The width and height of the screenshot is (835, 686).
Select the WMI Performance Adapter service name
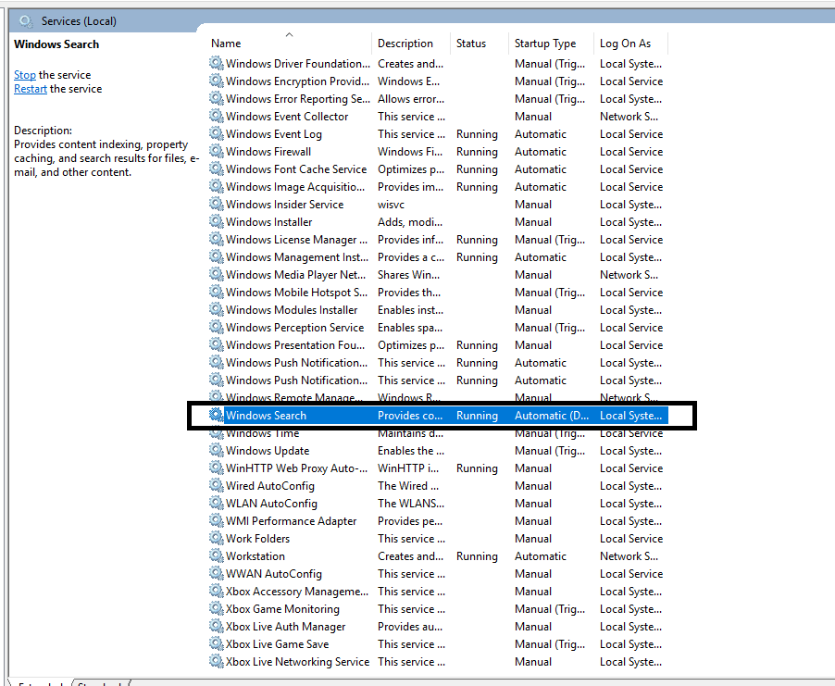click(292, 521)
